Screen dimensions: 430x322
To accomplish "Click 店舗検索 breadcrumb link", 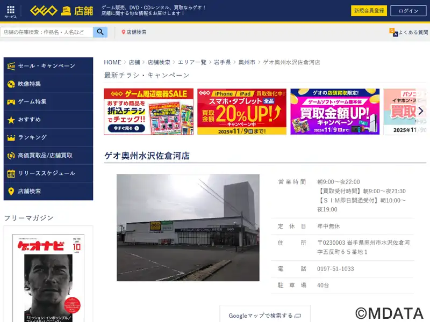I will tap(159, 62).
